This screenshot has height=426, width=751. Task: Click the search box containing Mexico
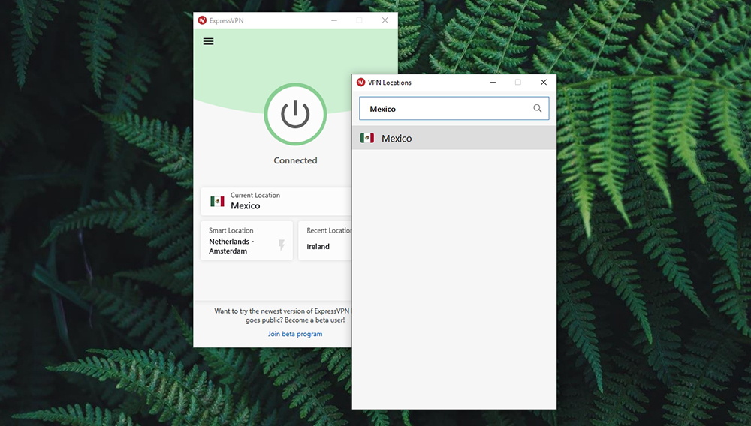coord(454,109)
